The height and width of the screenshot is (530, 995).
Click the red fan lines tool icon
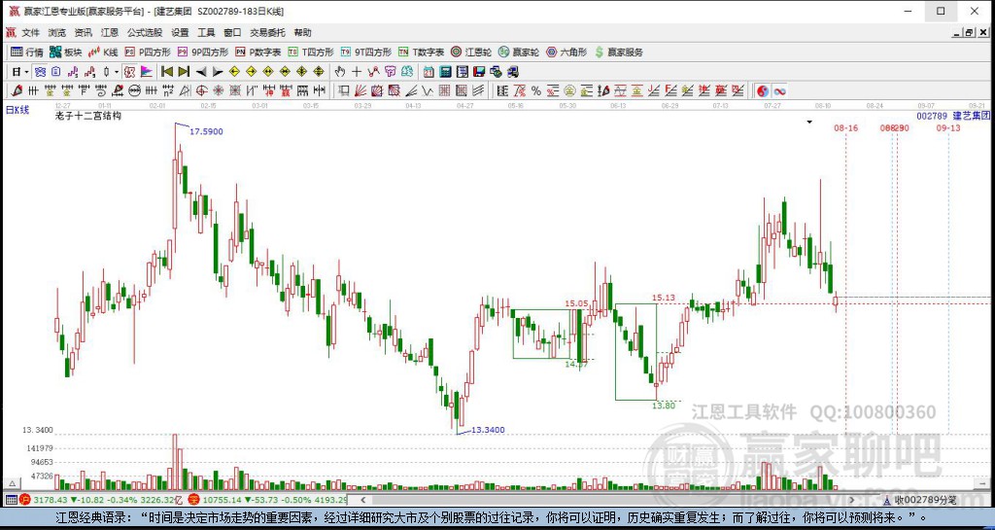[360, 90]
